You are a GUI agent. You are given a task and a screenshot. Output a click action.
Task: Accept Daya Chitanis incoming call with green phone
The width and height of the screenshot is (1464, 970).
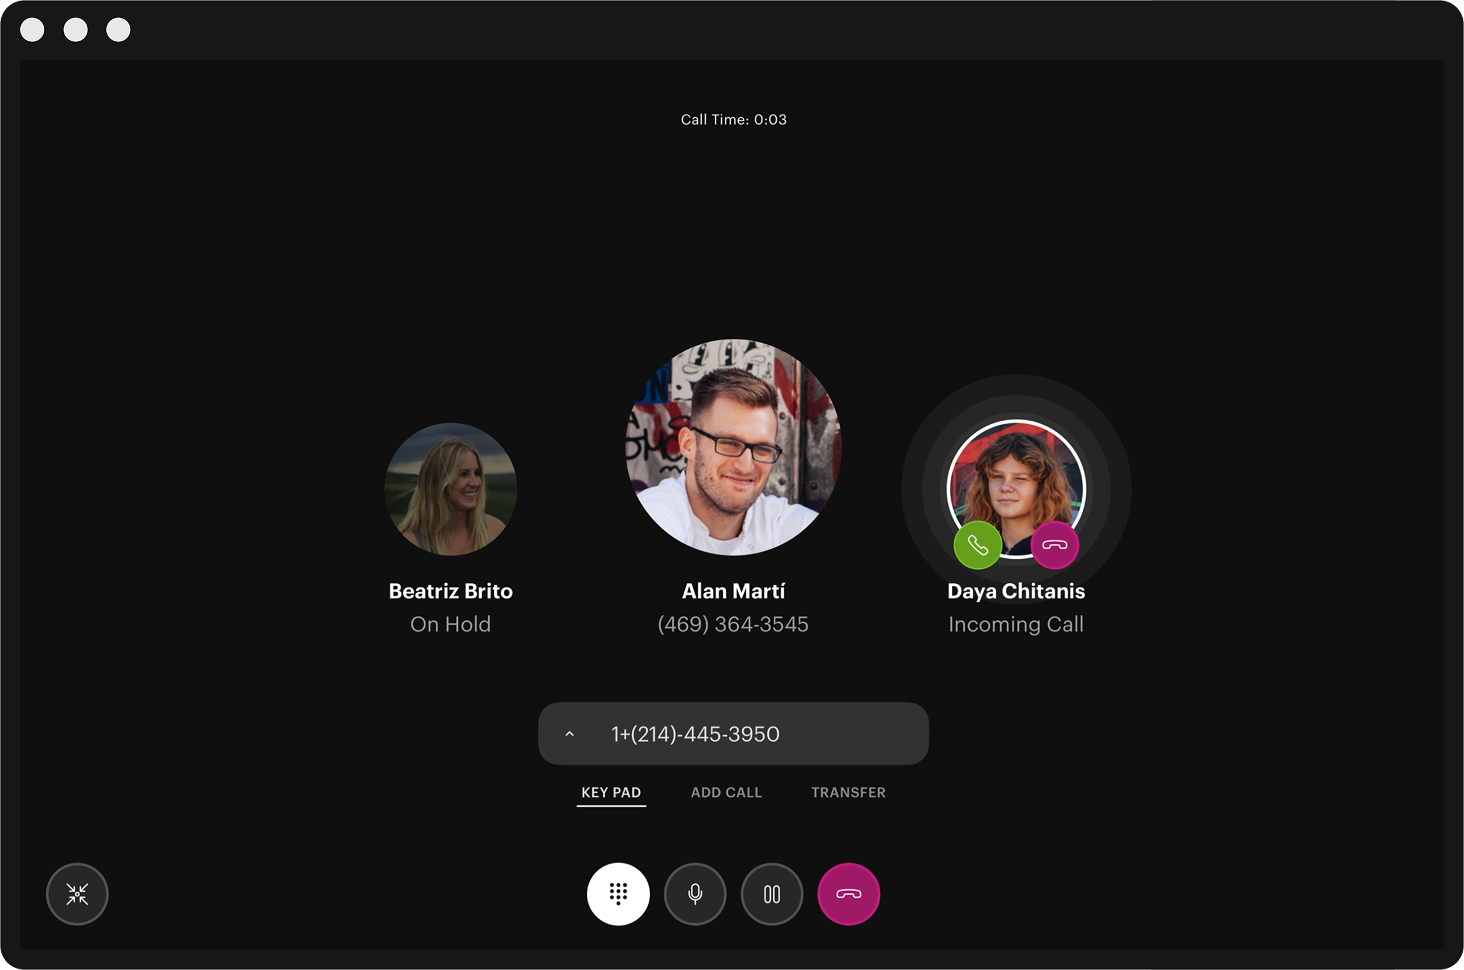977,545
